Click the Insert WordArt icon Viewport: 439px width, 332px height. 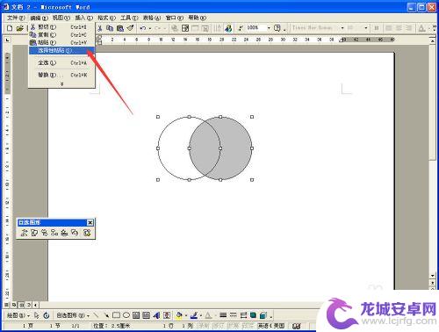pyautogui.click(x=156, y=315)
